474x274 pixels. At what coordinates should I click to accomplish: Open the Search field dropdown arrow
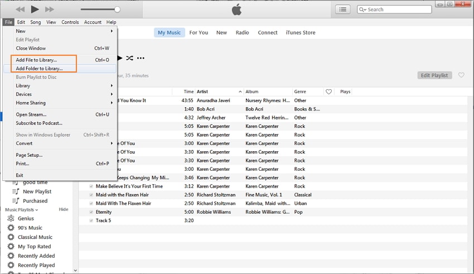(x=365, y=9)
